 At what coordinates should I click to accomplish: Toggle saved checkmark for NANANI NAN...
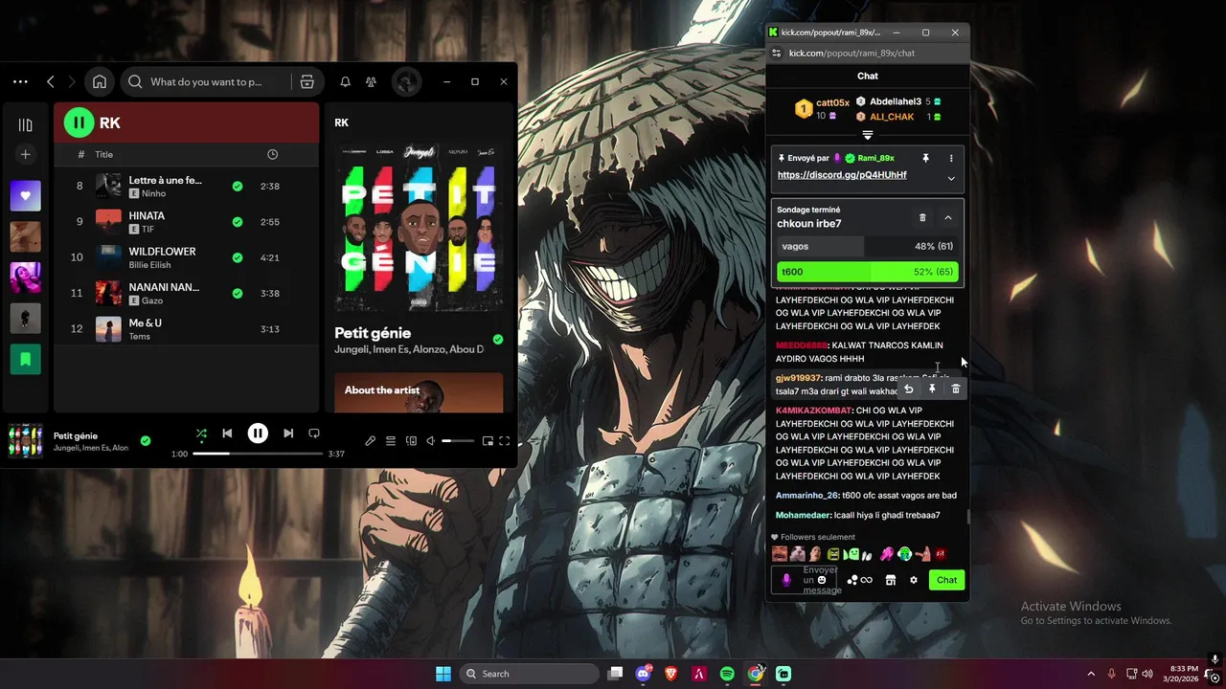tap(238, 294)
